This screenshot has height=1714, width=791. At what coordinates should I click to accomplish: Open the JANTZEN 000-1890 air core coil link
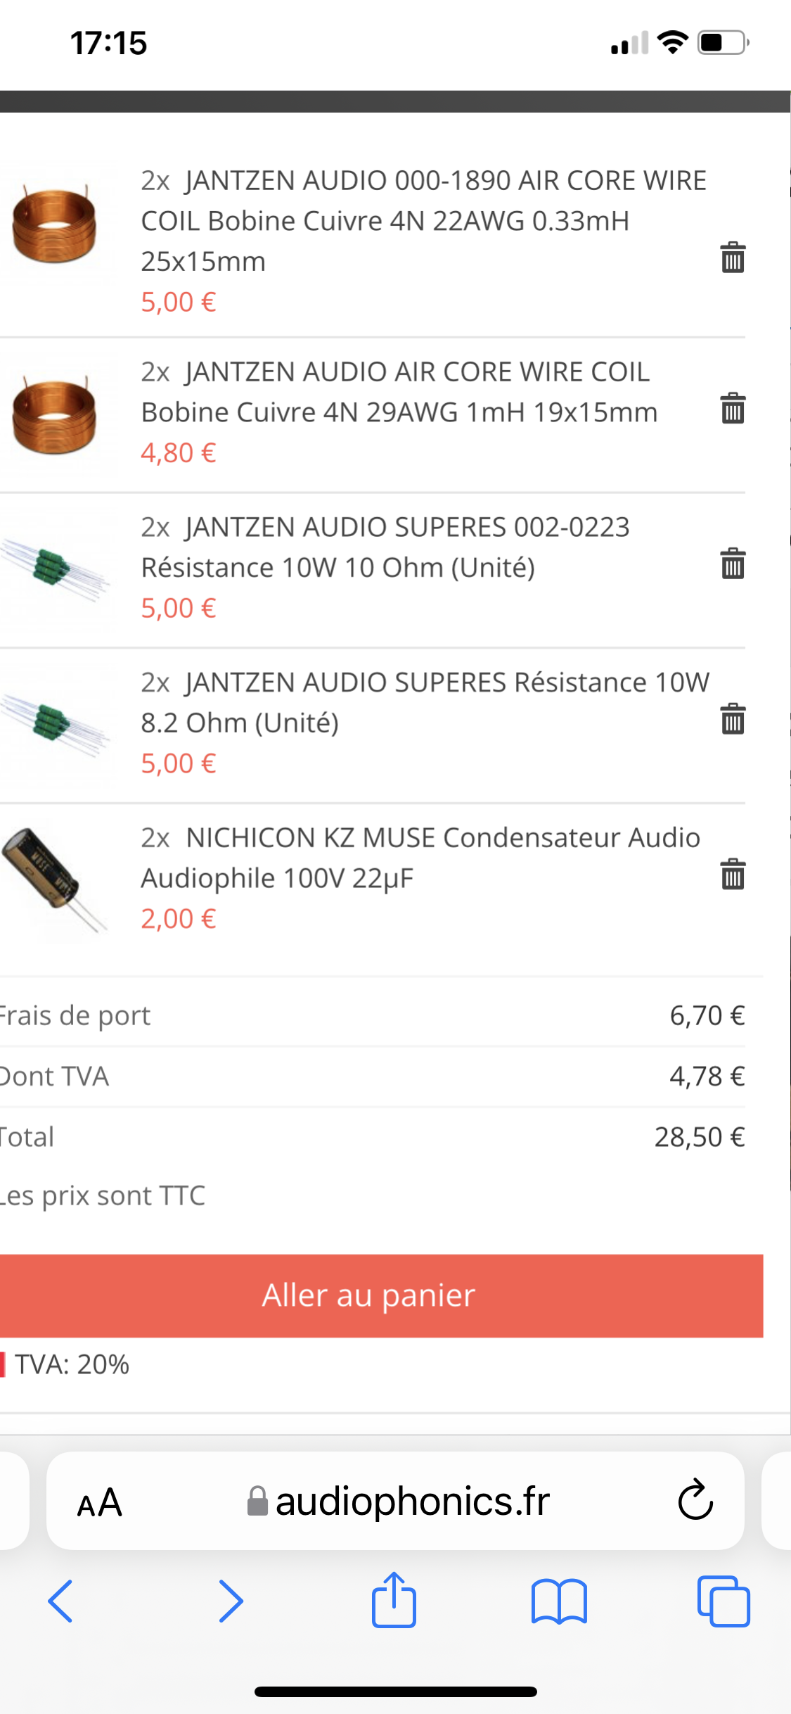click(x=422, y=220)
